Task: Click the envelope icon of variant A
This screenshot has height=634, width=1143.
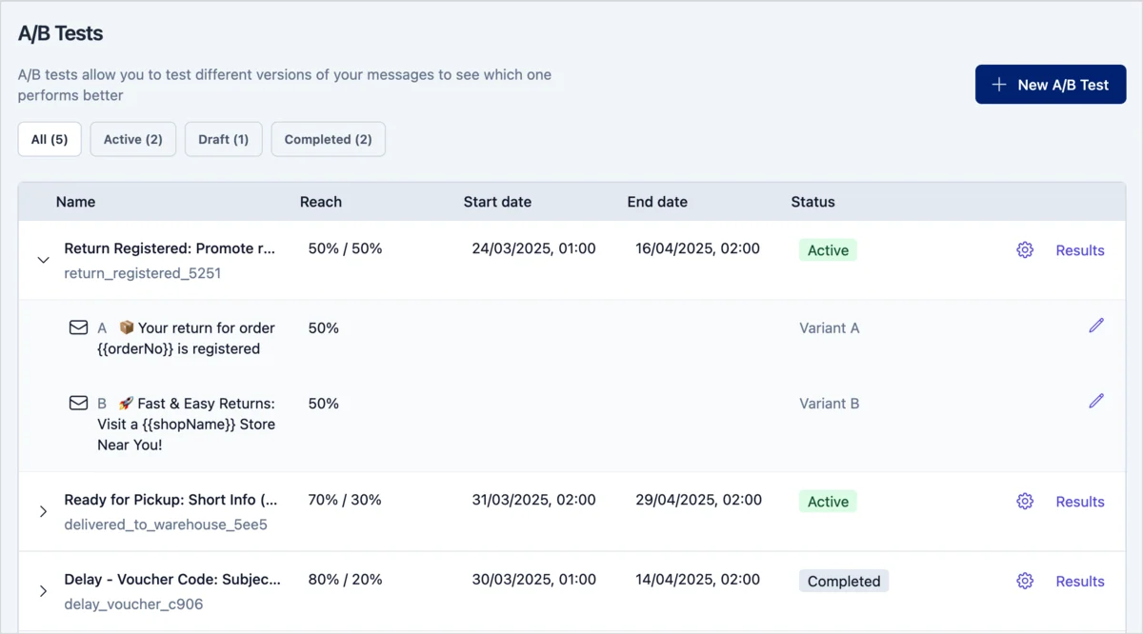Action: coord(78,327)
